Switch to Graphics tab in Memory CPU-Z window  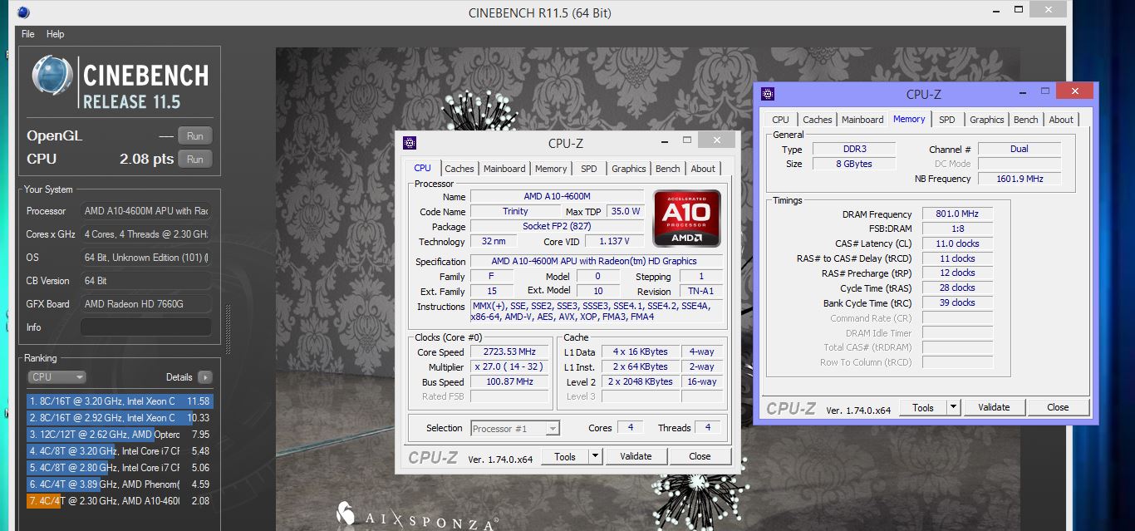pyautogui.click(x=987, y=120)
